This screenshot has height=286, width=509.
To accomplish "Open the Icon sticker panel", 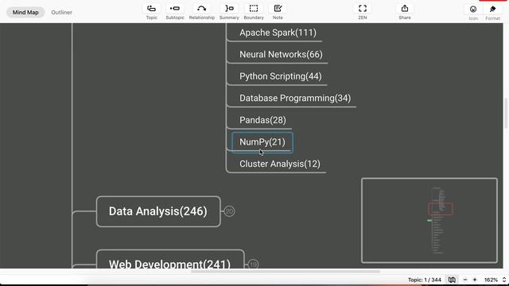I will tap(473, 13).
